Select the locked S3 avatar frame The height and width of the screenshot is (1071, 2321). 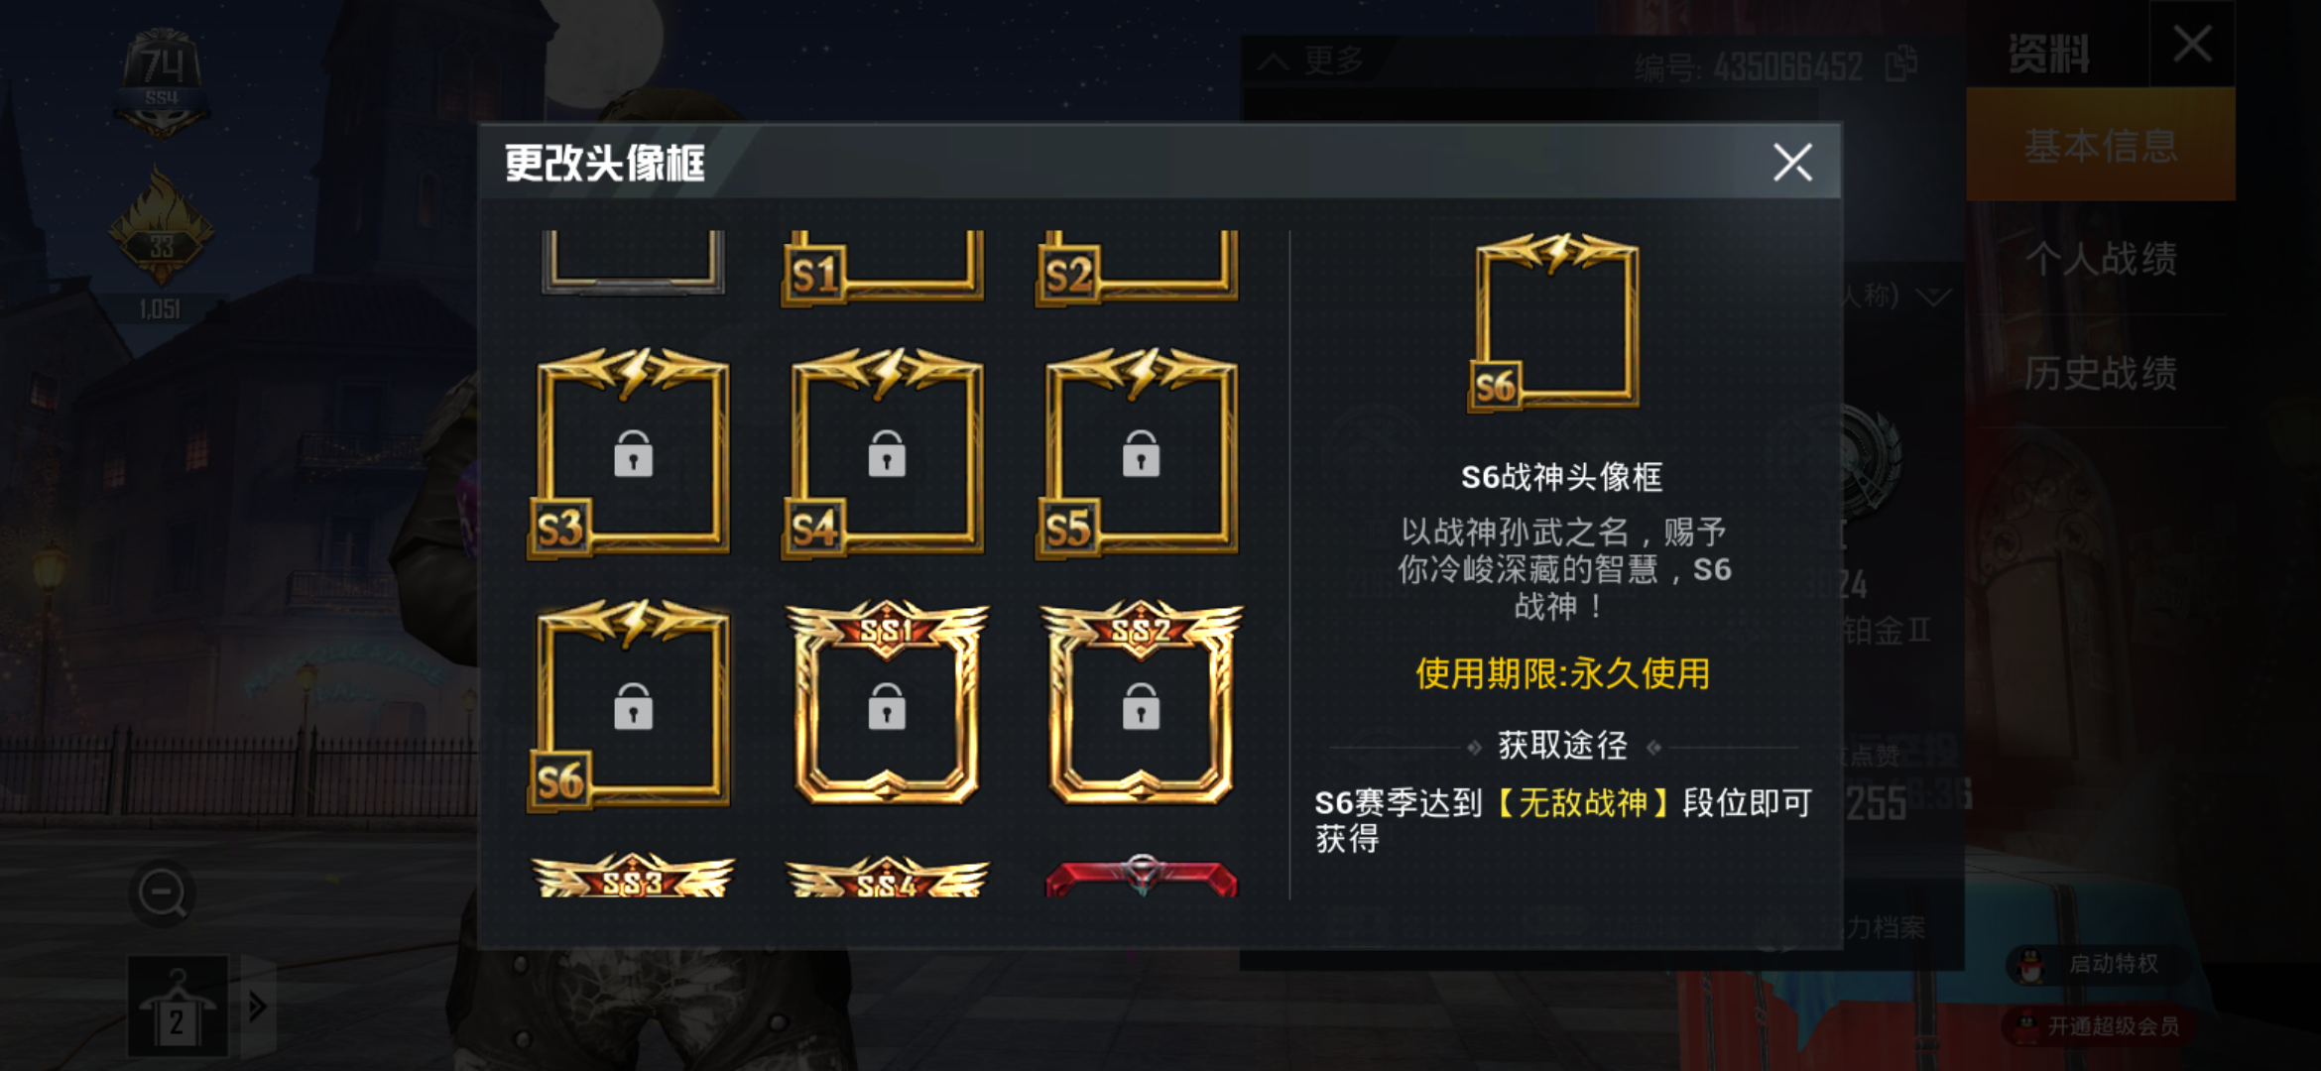tap(629, 453)
